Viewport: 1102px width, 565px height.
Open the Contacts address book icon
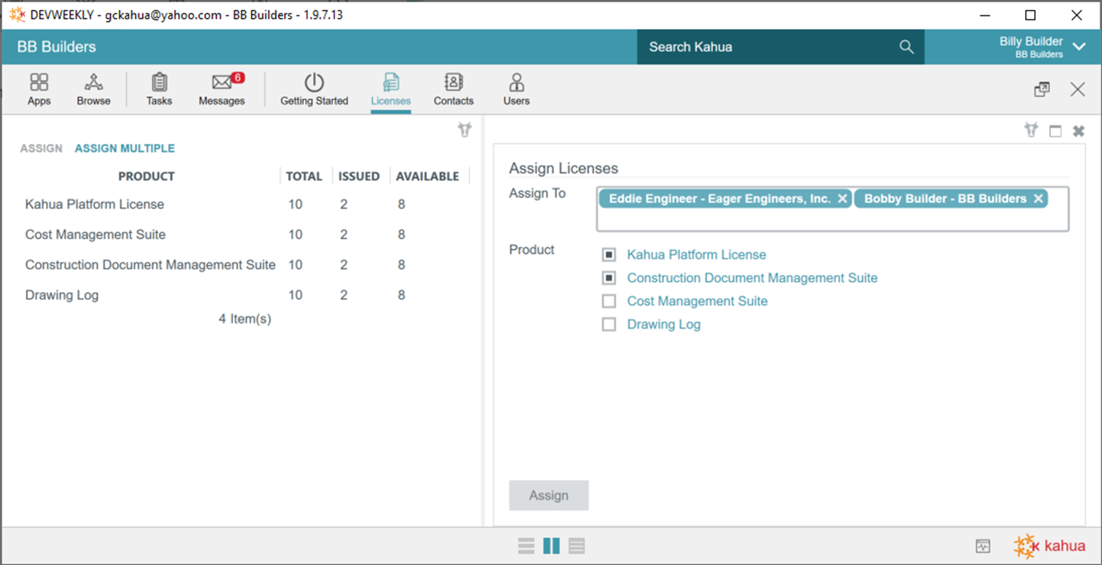click(453, 89)
